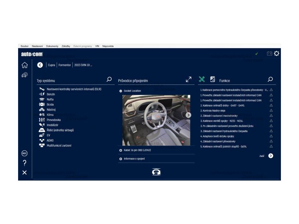Click warning triangle beside Adaptace bodů dotyku spojky

click(271, 136)
